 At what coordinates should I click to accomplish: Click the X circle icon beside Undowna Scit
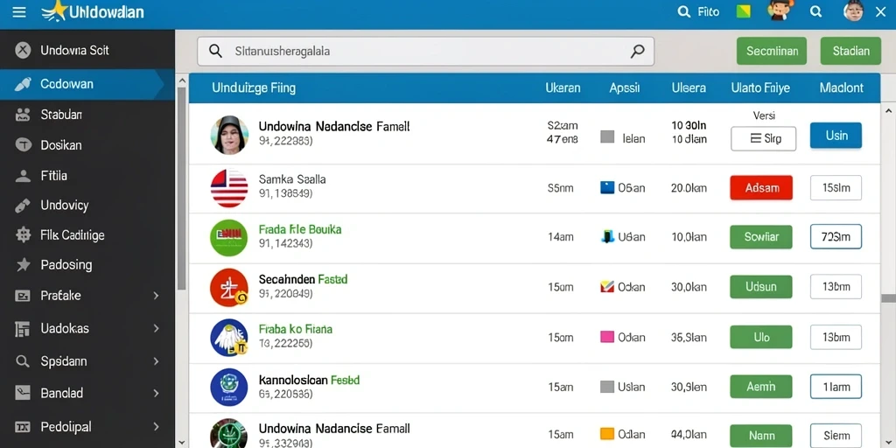[22, 50]
